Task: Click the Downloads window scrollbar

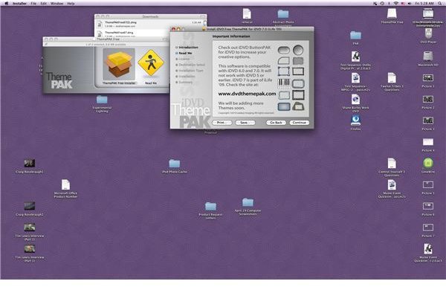Action: (205, 23)
